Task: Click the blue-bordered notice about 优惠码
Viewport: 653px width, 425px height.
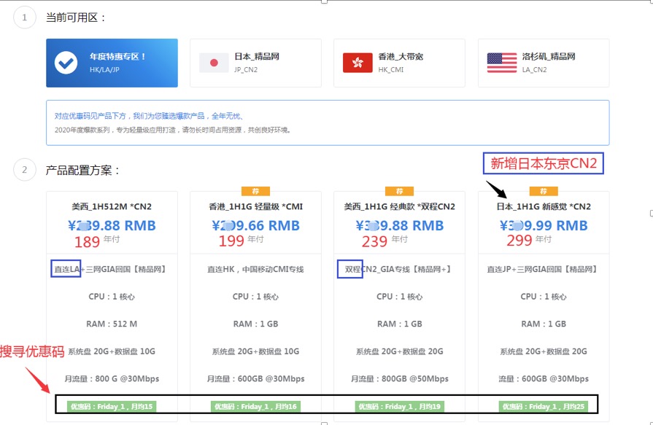Action: (x=328, y=122)
